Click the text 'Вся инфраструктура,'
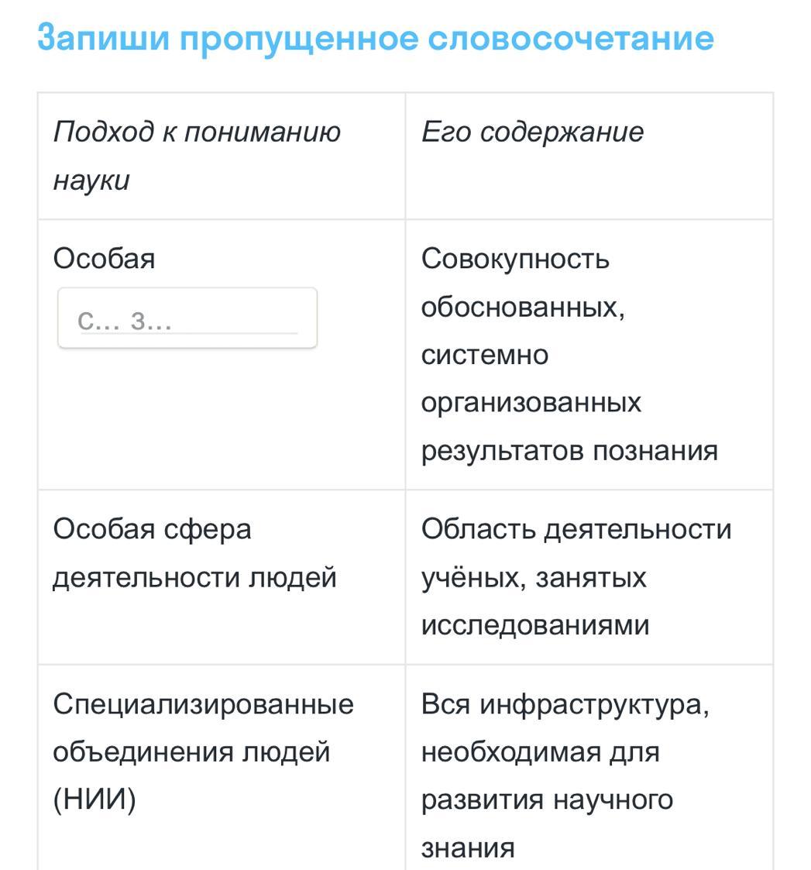This screenshot has height=870, width=811. tap(565, 705)
